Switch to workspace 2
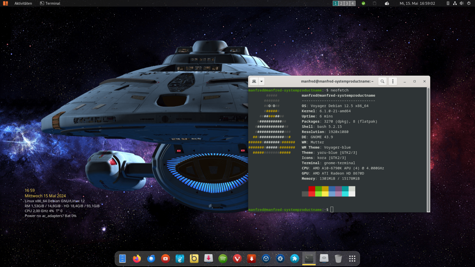This screenshot has height=267, width=475. point(341,3)
